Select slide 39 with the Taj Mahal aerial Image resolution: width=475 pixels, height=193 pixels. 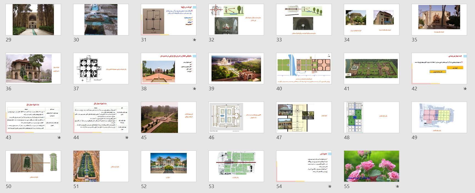pos(236,68)
